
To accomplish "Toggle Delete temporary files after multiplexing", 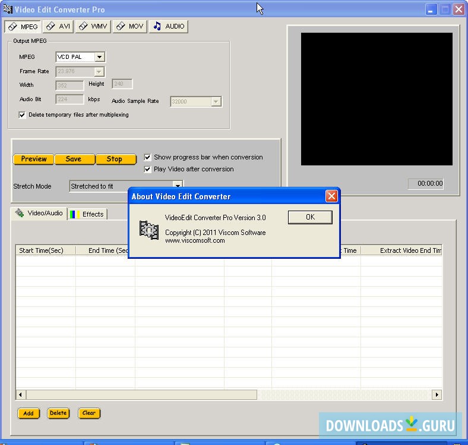I will [22, 115].
